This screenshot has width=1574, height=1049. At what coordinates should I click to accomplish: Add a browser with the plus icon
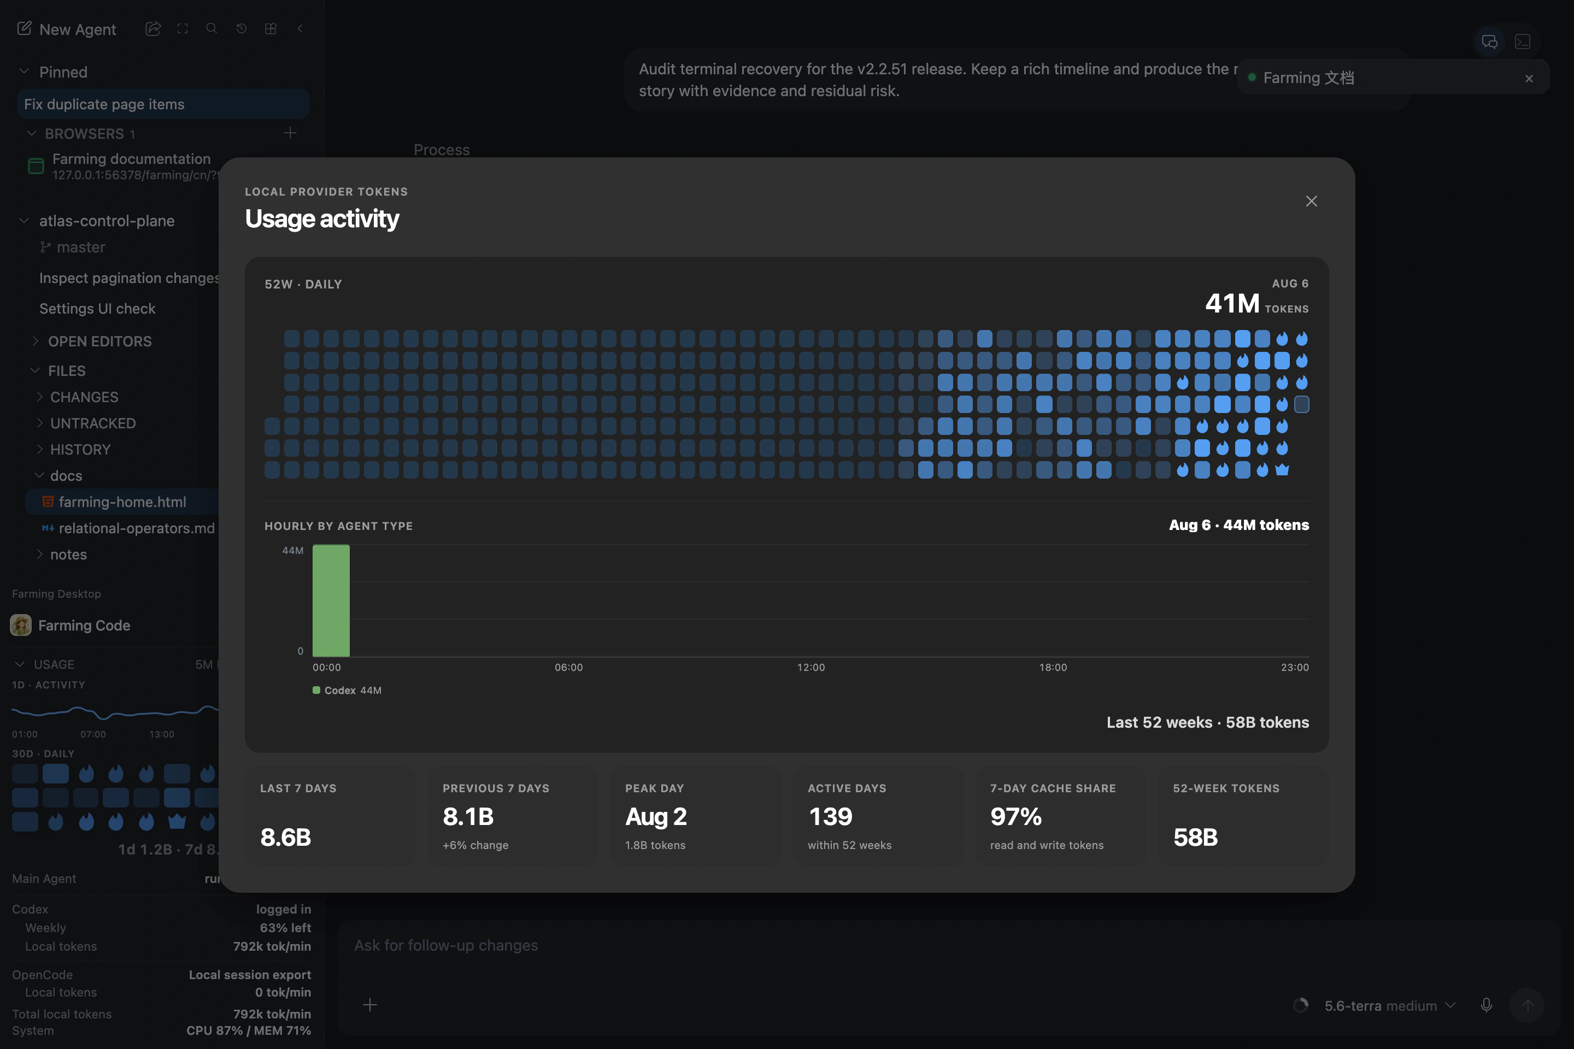290,133
